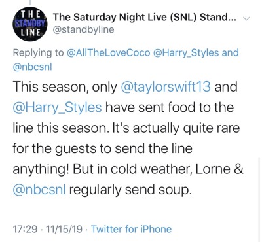The width and height of the screenshot is (262, 242).
Task: Open The Standby Line profile avatar
Action: click(30, 25)
